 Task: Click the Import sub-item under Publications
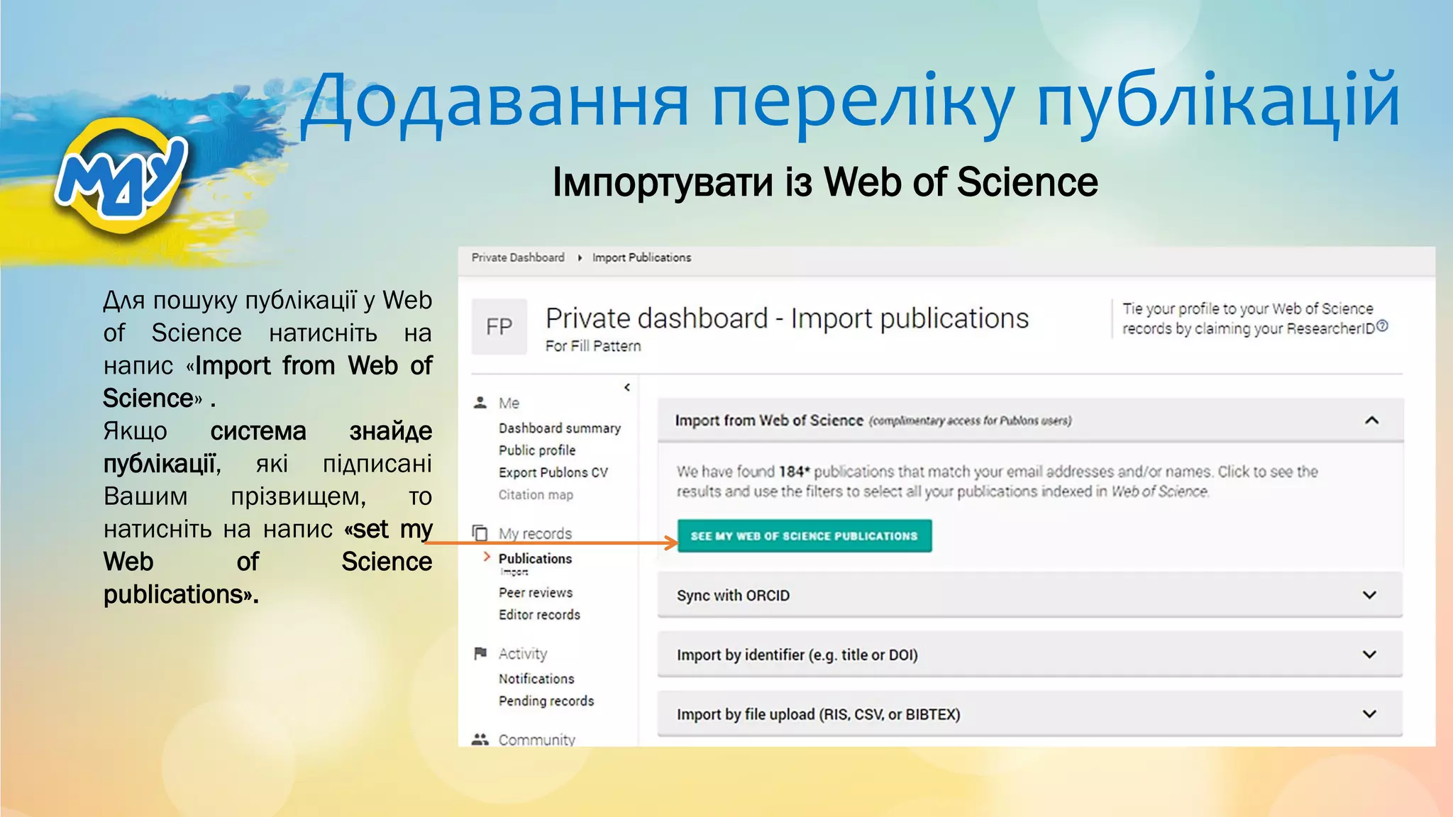coord(514,572)
